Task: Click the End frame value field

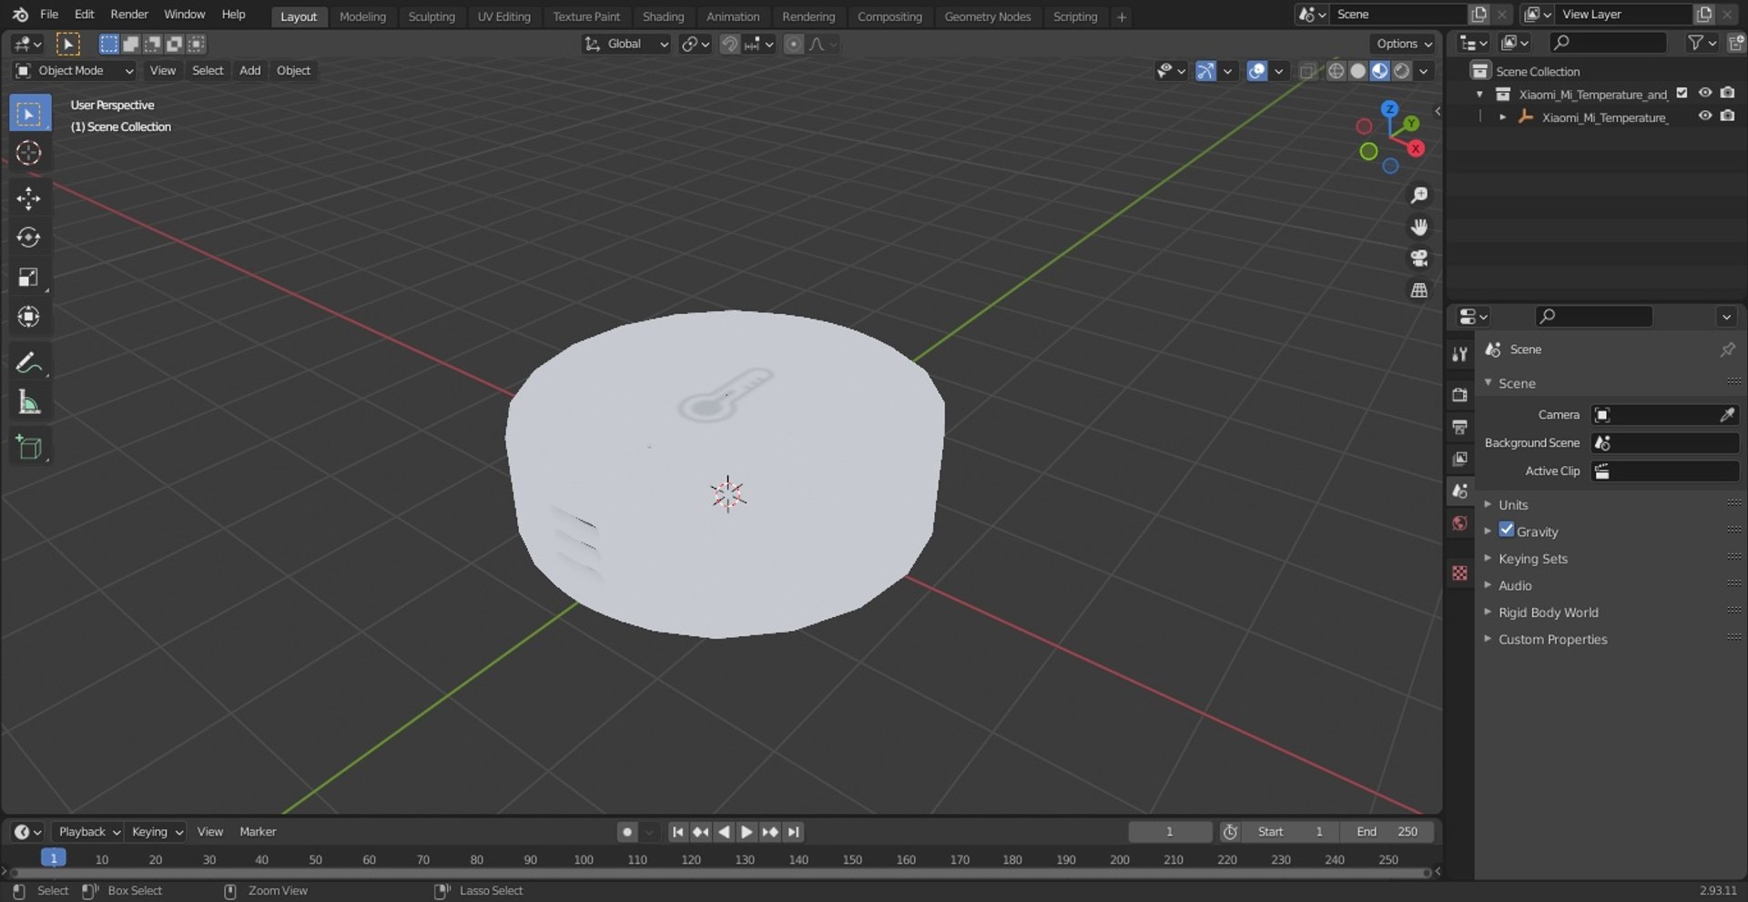Action: [x=1387, y=832]
